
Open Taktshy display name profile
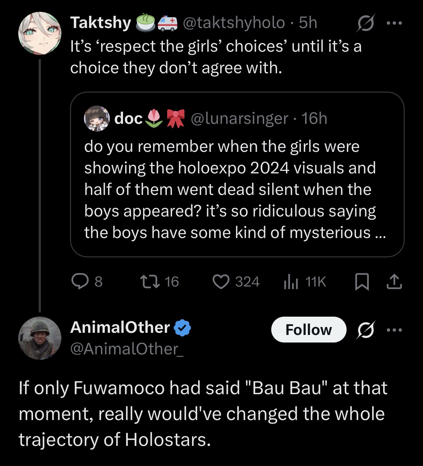coord(101,23)
